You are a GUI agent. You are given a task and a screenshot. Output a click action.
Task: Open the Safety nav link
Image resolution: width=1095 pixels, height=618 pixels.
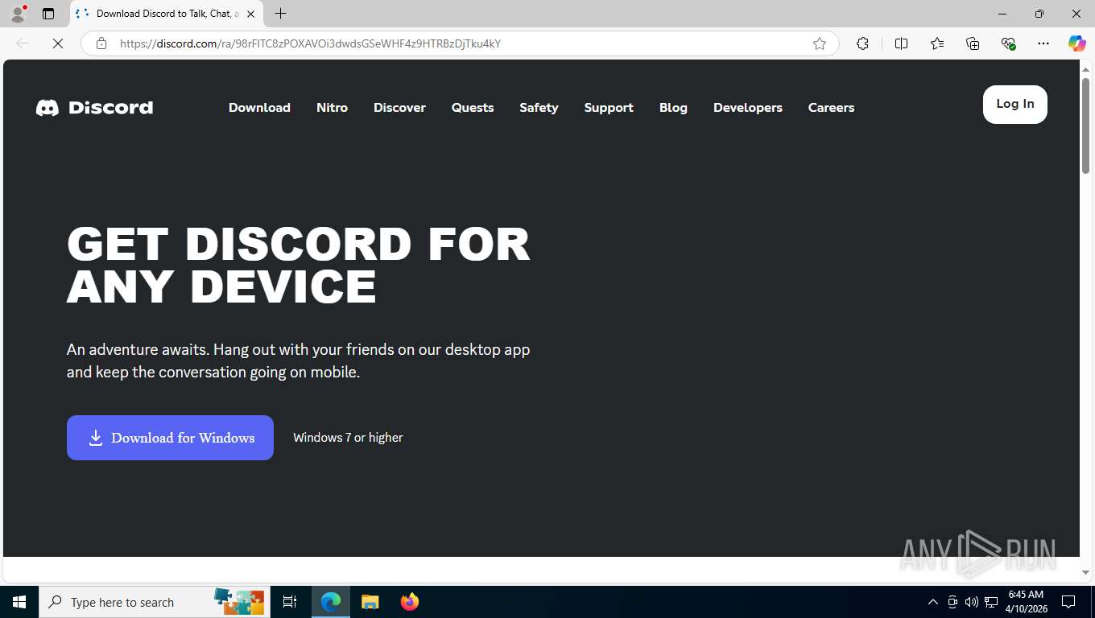(x=539, y=107)
